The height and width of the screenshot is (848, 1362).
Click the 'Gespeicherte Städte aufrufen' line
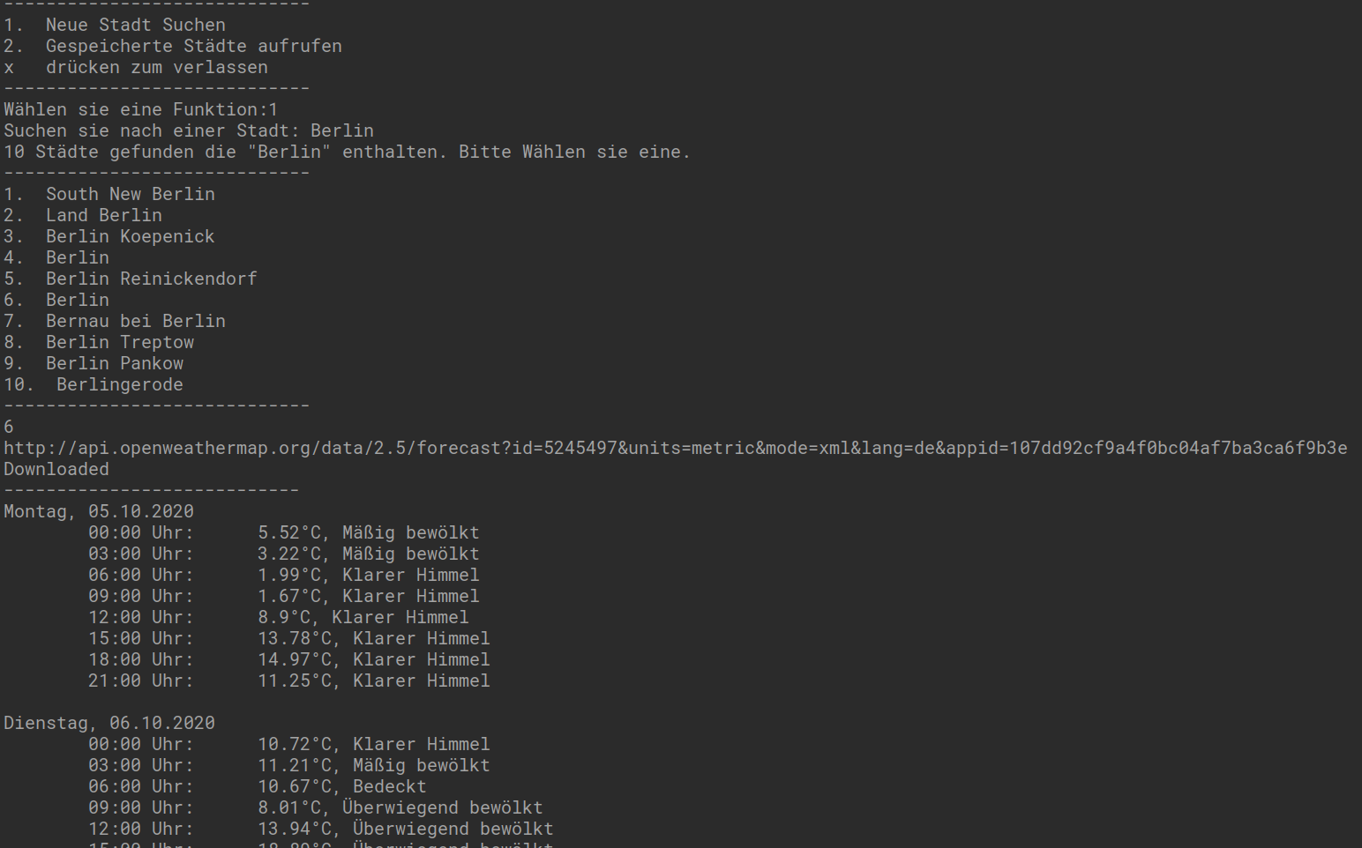173,46
